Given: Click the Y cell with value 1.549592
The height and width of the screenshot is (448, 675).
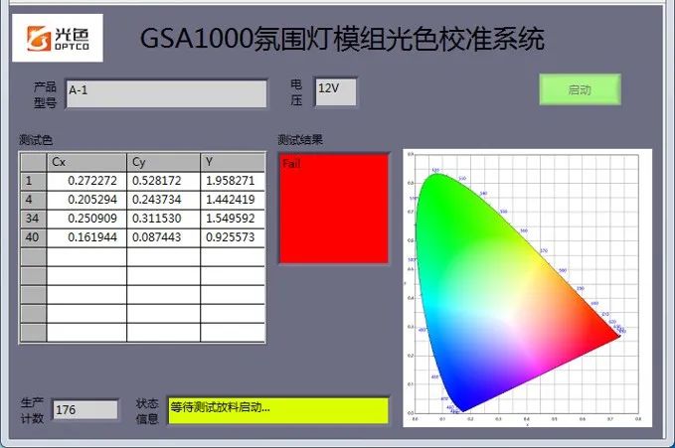Looking at the screenshot, I should pos(233,219).
